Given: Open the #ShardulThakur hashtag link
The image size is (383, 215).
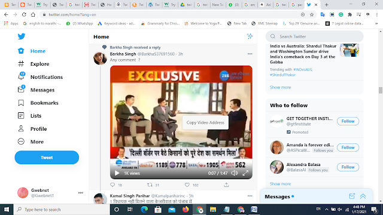Looking at the screenshot, I should click(282, 75).
